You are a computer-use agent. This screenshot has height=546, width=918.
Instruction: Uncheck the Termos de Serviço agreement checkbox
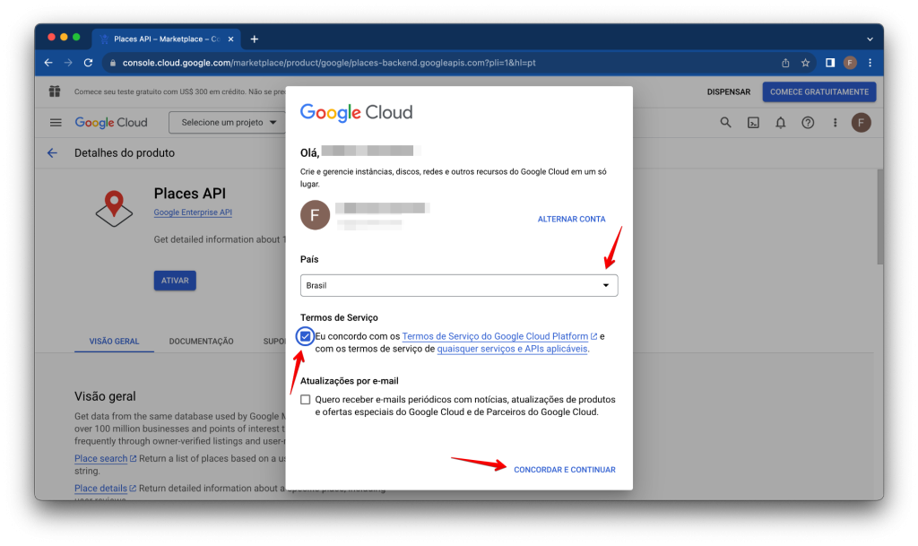pos(305,336)
